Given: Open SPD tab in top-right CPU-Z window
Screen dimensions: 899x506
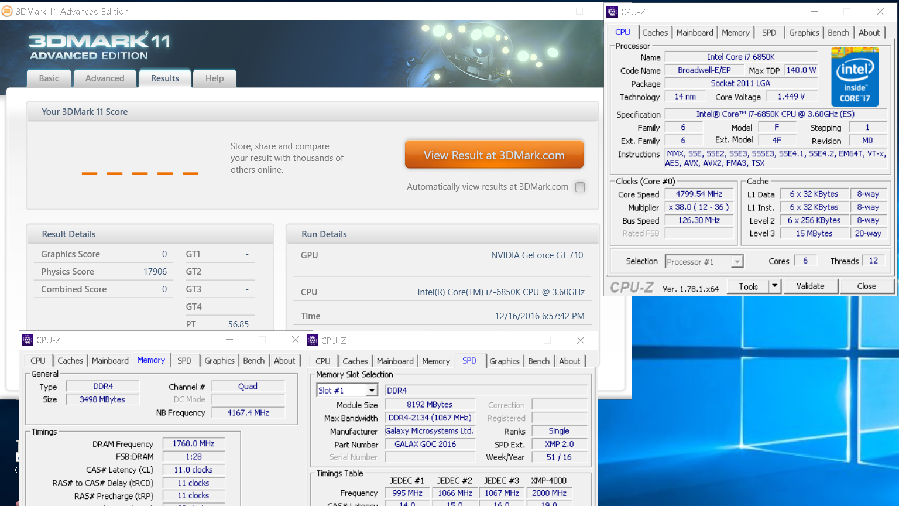Looking at the screenshot, I should pos(769,33).
